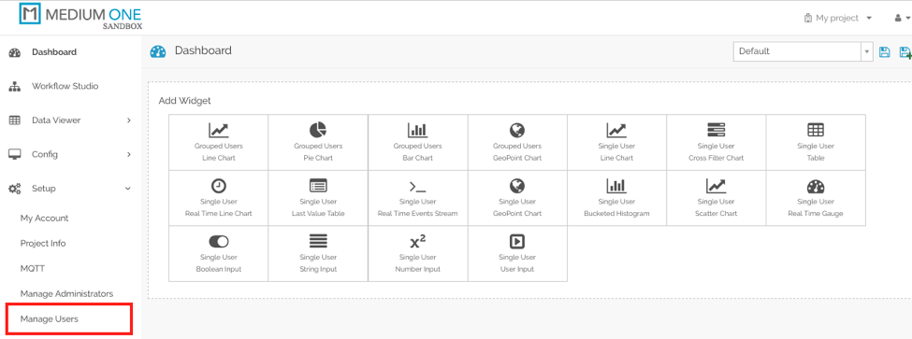Image resolution: width=912 pixels, height=339 pixels.
Task: Add Single User Last Value Table widget
Action: coord(318,198)
